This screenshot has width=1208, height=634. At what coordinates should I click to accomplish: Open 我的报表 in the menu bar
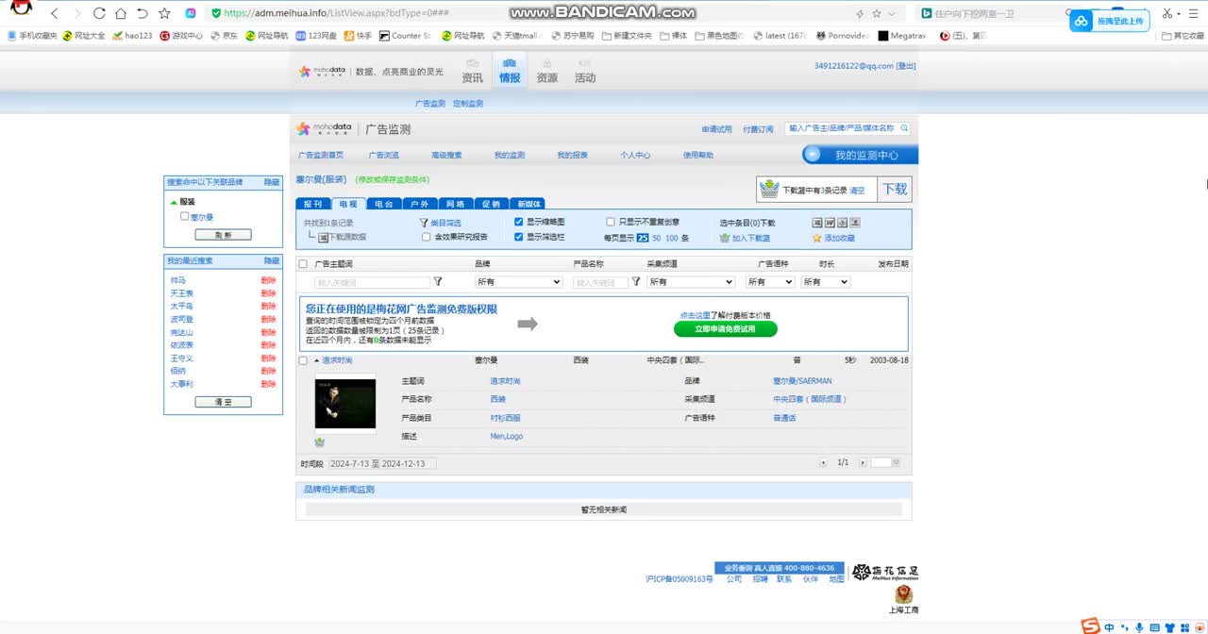572,155
